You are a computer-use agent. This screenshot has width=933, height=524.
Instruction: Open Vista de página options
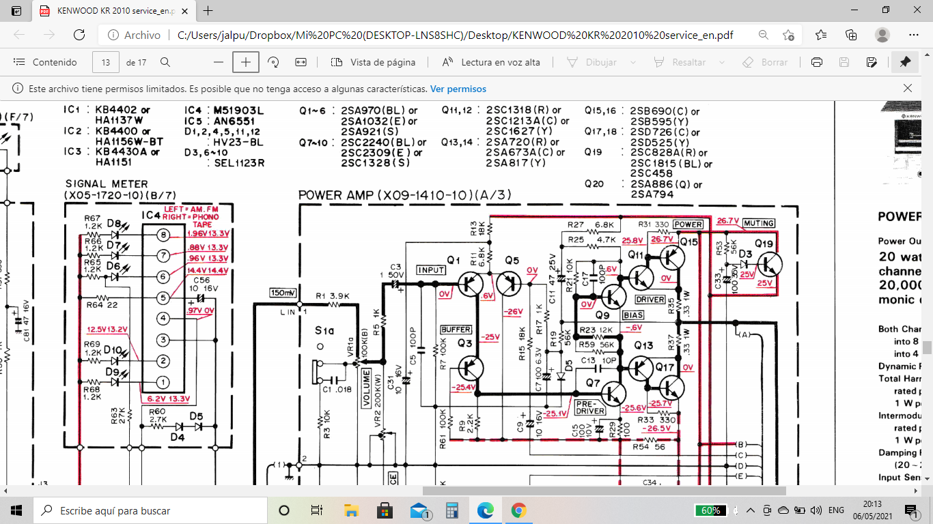[373, 62]
